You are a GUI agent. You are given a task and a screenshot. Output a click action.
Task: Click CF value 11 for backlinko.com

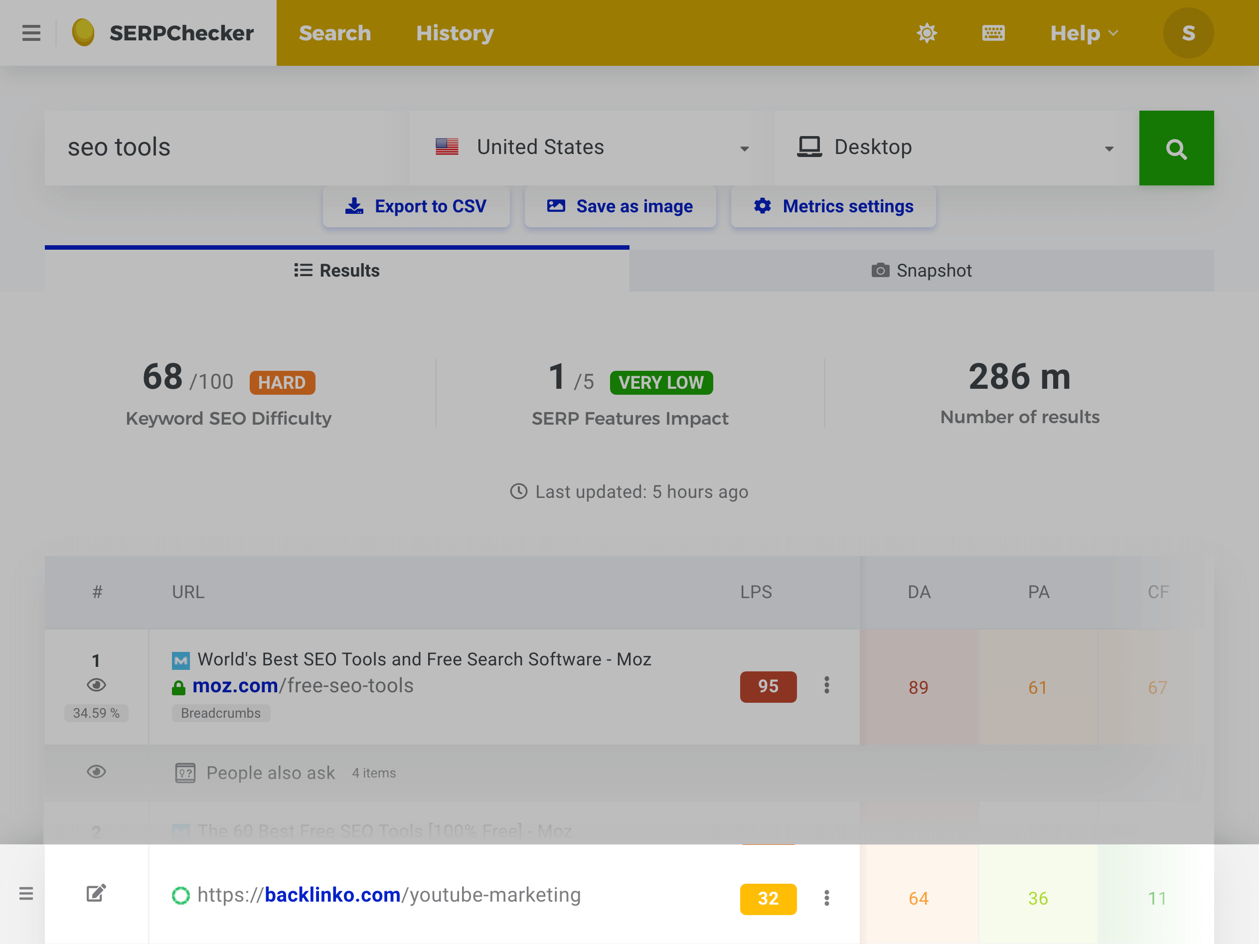(x=1157, y=899)
